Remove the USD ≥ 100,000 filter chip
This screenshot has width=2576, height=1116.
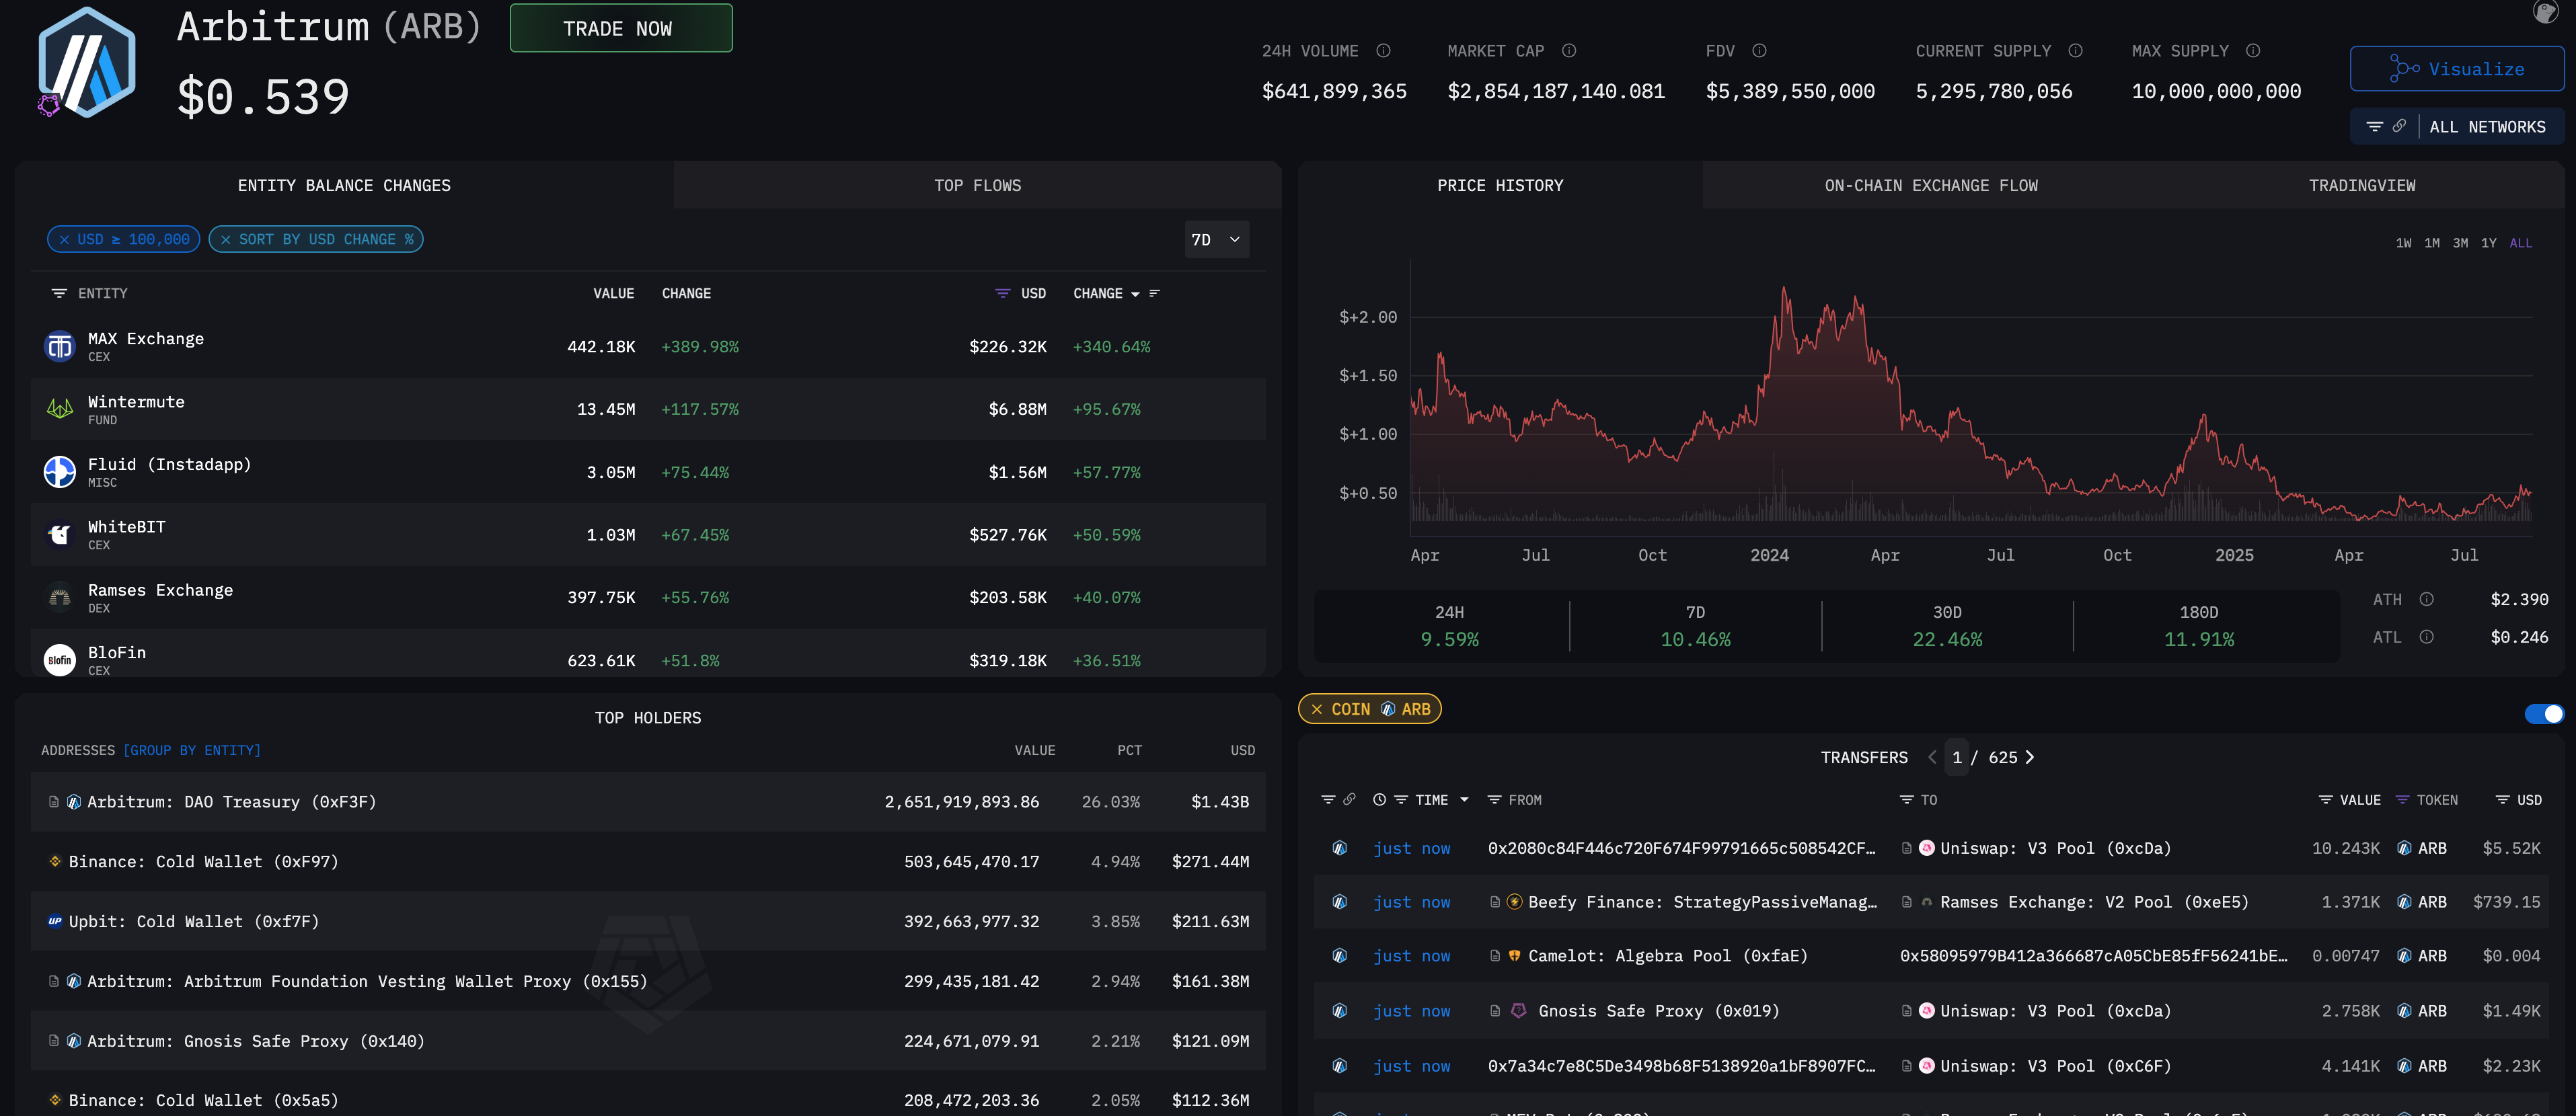64,240
